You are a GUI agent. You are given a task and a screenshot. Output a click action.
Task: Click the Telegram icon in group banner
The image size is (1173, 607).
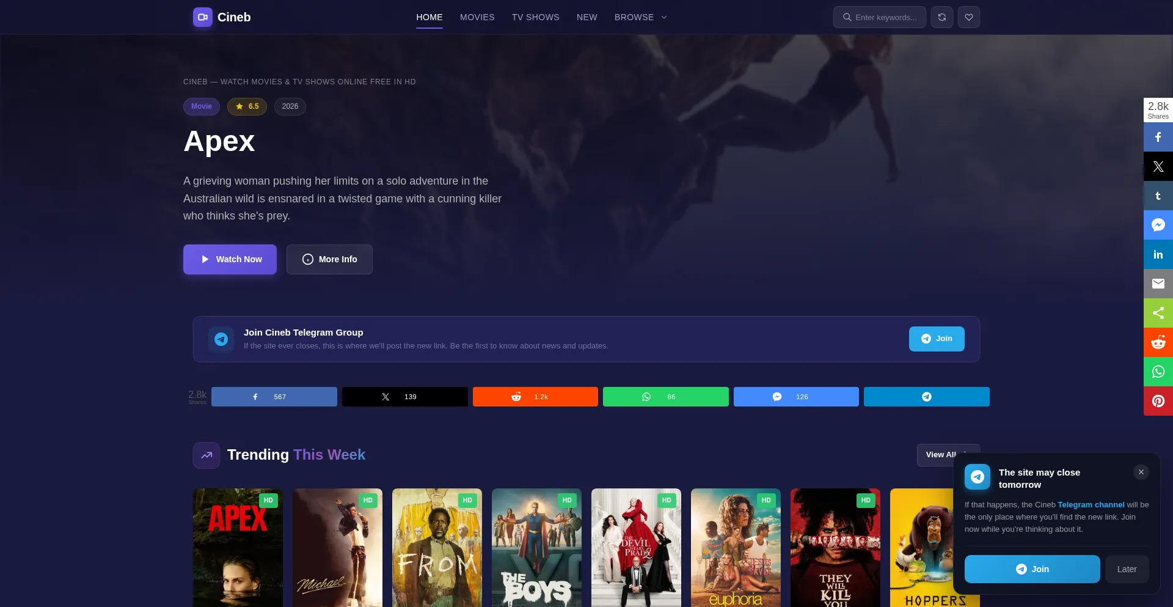(221, 339)
